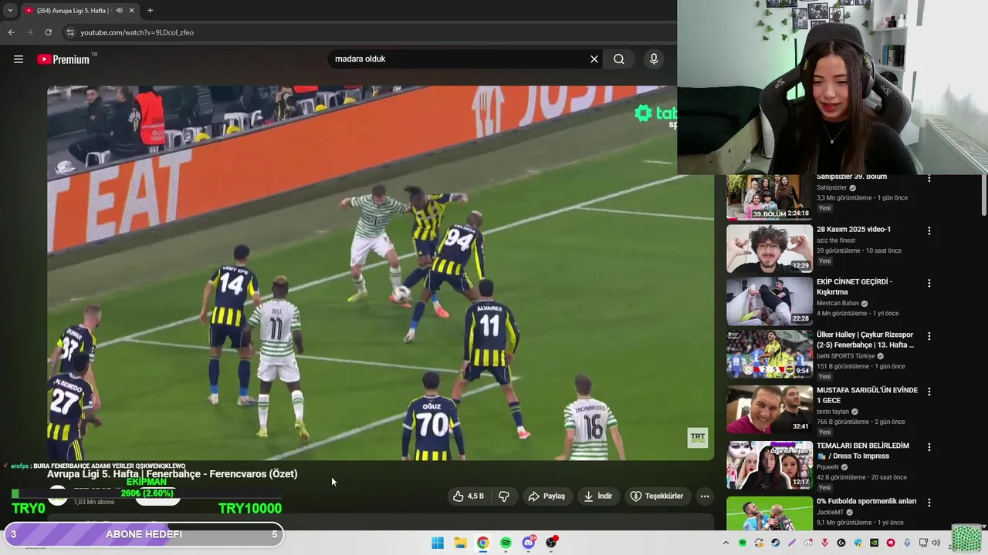Screen dimensions: 988x555
Task: Open Sahipsizler 39. Bölüm video thumbnail
Action: (x=770, y=197)
